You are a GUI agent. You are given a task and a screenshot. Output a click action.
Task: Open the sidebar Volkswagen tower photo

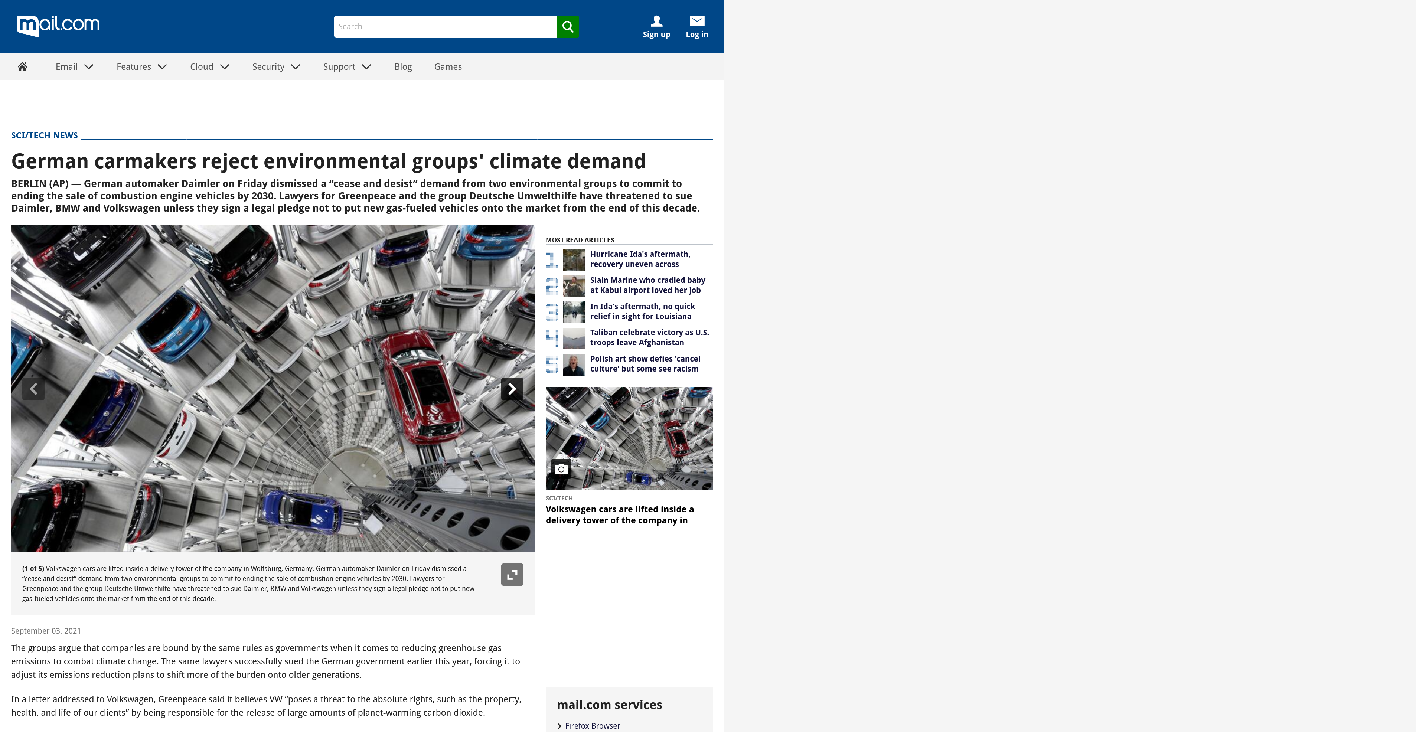tap(629, 438)
